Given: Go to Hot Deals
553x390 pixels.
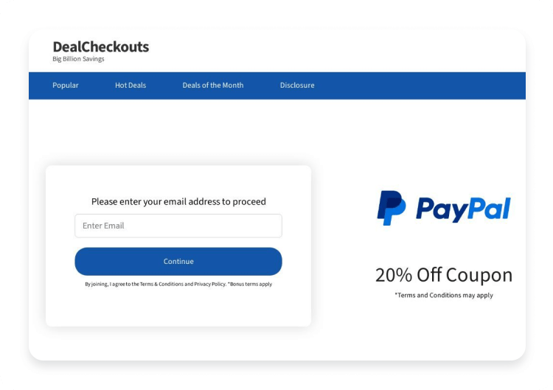Looking at the screenshot, I should 131,86.
